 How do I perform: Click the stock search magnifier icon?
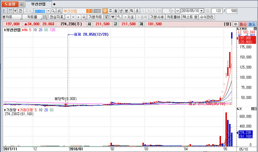point(53,11)
